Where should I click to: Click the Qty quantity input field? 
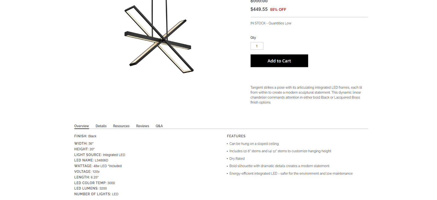pos(257,46)
